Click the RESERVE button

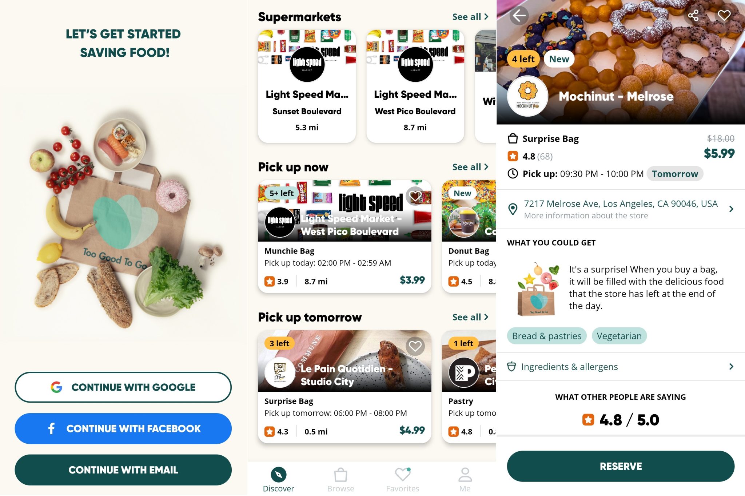coord(621,466)
